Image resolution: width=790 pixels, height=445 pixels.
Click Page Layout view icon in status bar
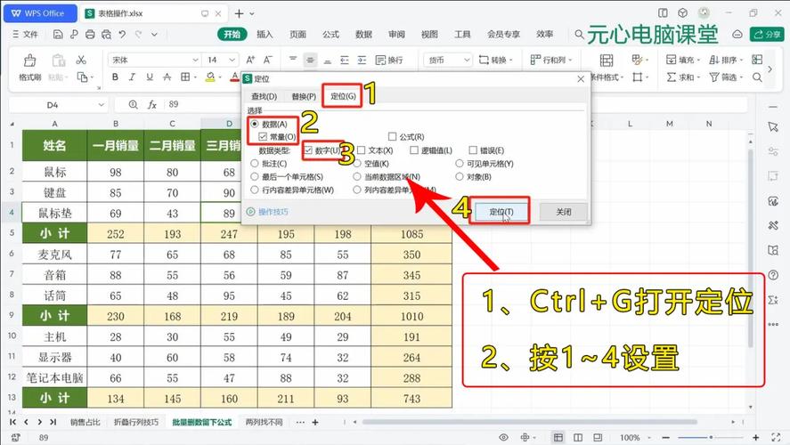coord(578,437)
